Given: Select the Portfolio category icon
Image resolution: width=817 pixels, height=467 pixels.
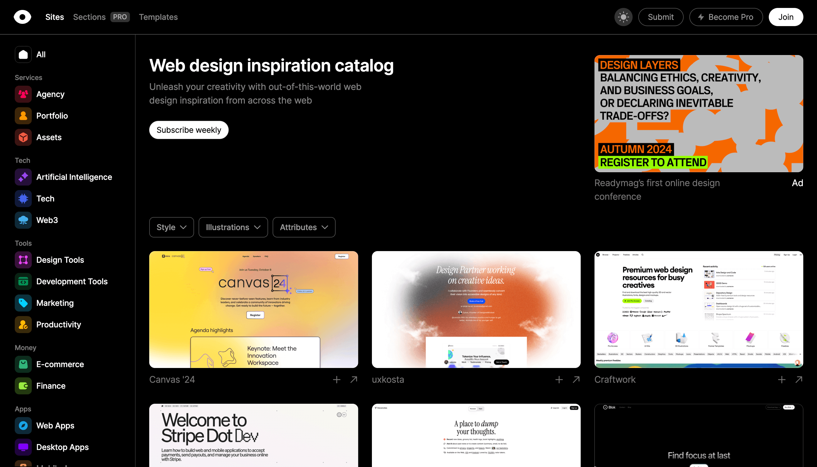Looking at the screenshot, I should point(23,116).
